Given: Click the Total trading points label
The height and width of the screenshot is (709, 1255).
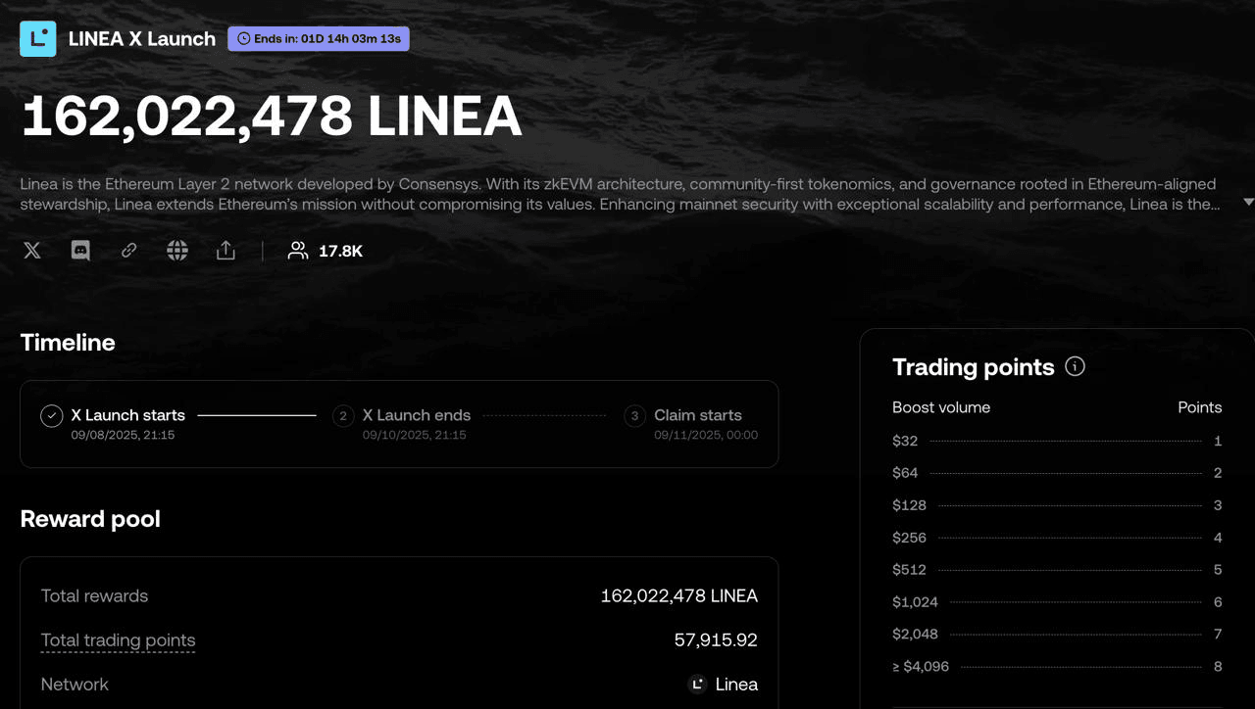Looking at the screenshot, I should (118, 640).
